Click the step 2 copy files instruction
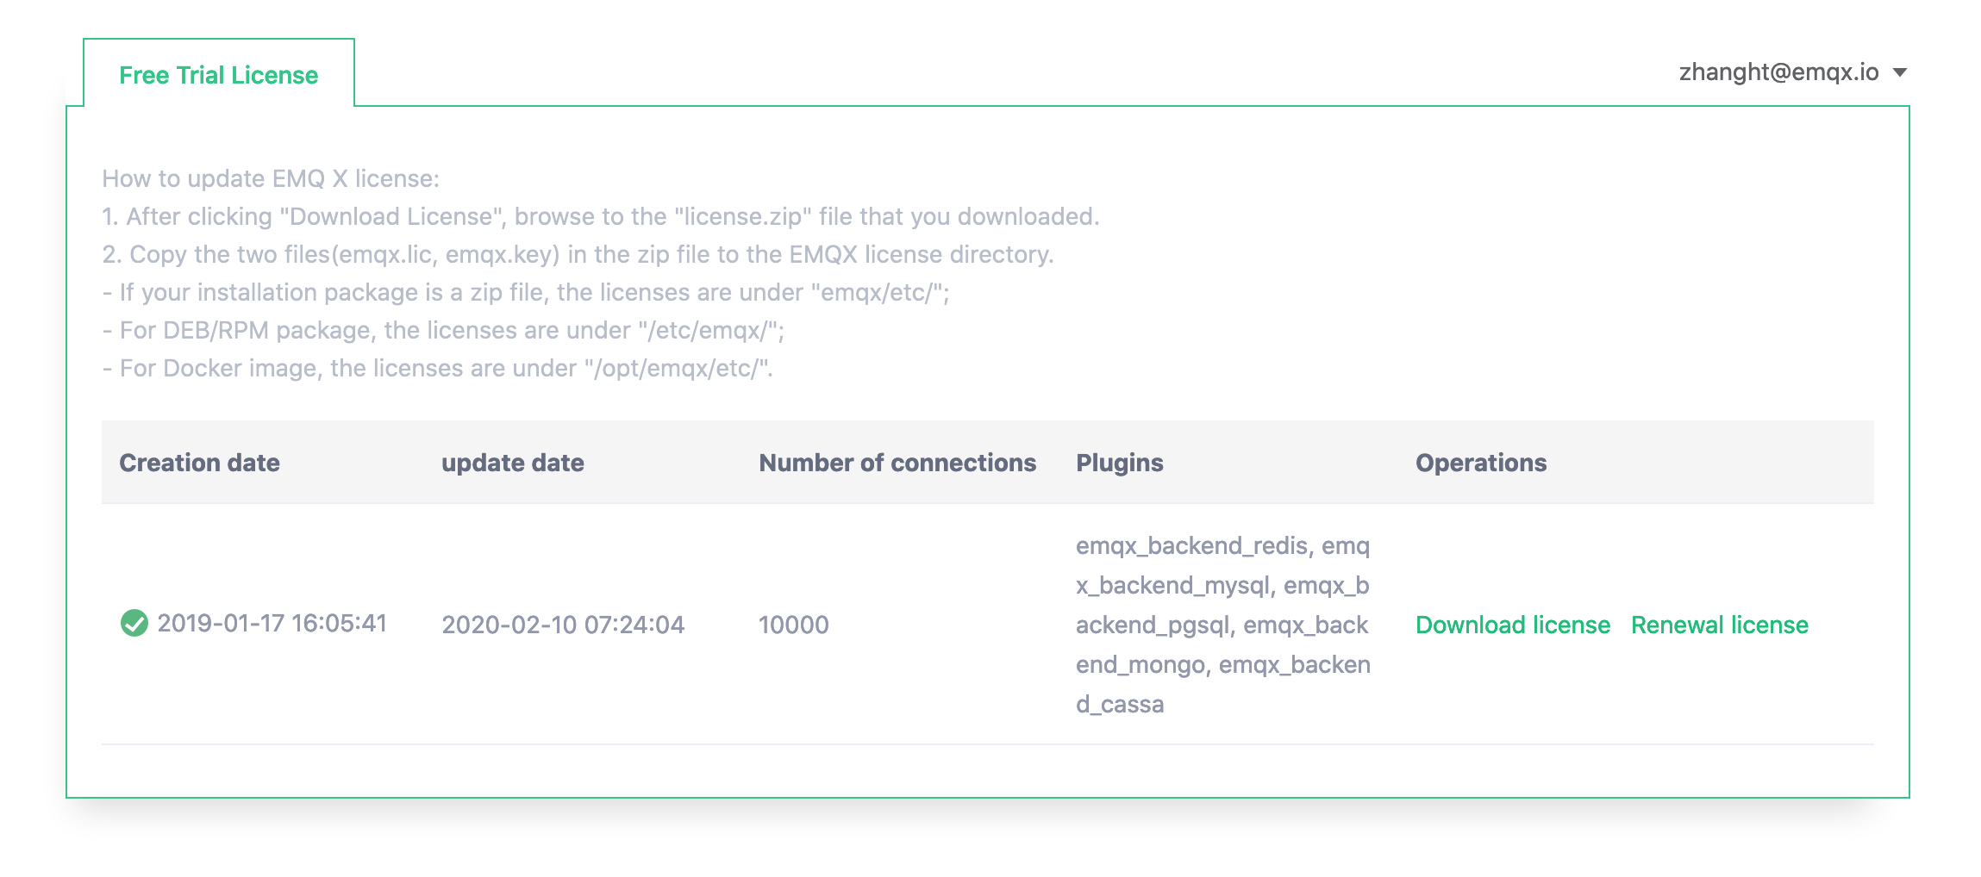The height and width of the screenshot is (877, 1981). pos(578,254)
